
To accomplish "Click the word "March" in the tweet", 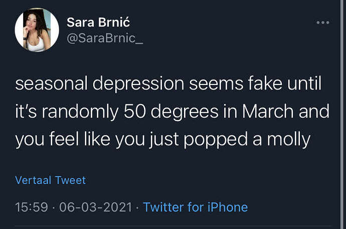I will click(268, 111).
